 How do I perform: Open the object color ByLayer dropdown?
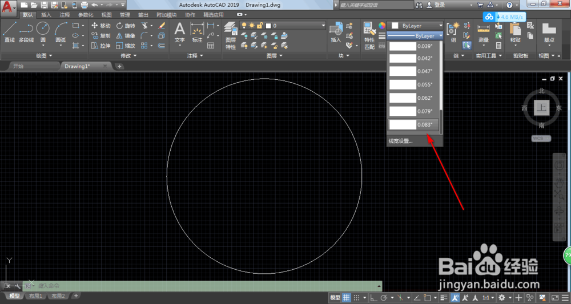[415, 26]
